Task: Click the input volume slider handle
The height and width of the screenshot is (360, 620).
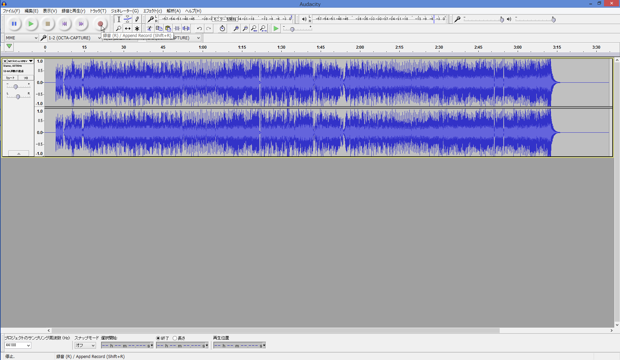Action: pos(502,20)
